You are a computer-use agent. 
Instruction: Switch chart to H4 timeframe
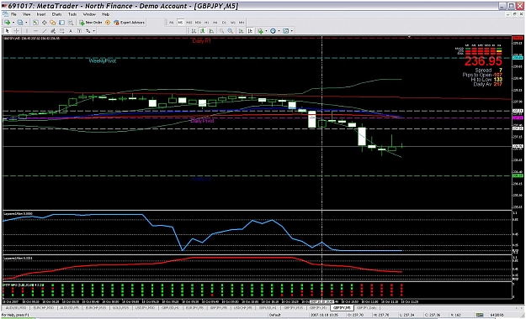215,23
